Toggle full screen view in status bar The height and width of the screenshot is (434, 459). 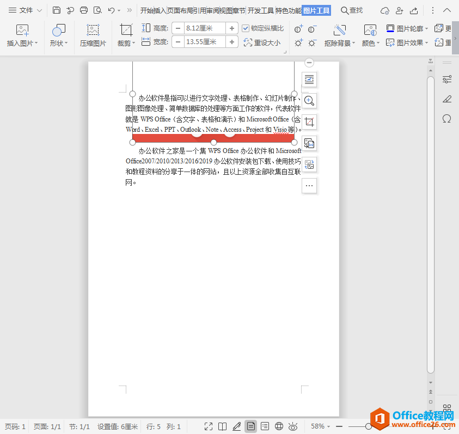[208, 426]
